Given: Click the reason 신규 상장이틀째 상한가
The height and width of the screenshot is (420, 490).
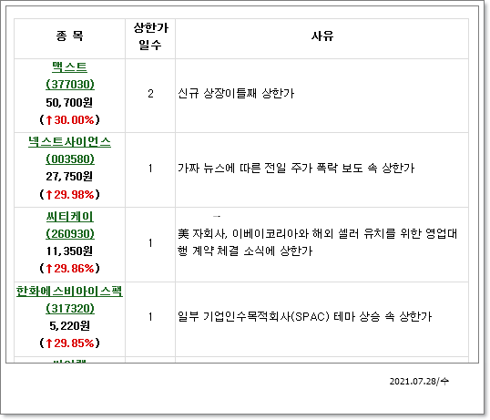Looking at the screenshot, I should [x=236, y=93].
